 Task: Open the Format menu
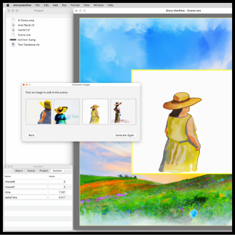(x=75, y=5)
